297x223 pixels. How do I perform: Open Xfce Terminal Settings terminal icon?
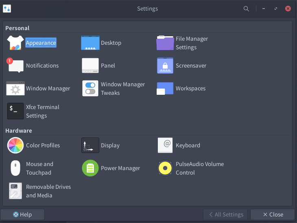pos(15,111)
